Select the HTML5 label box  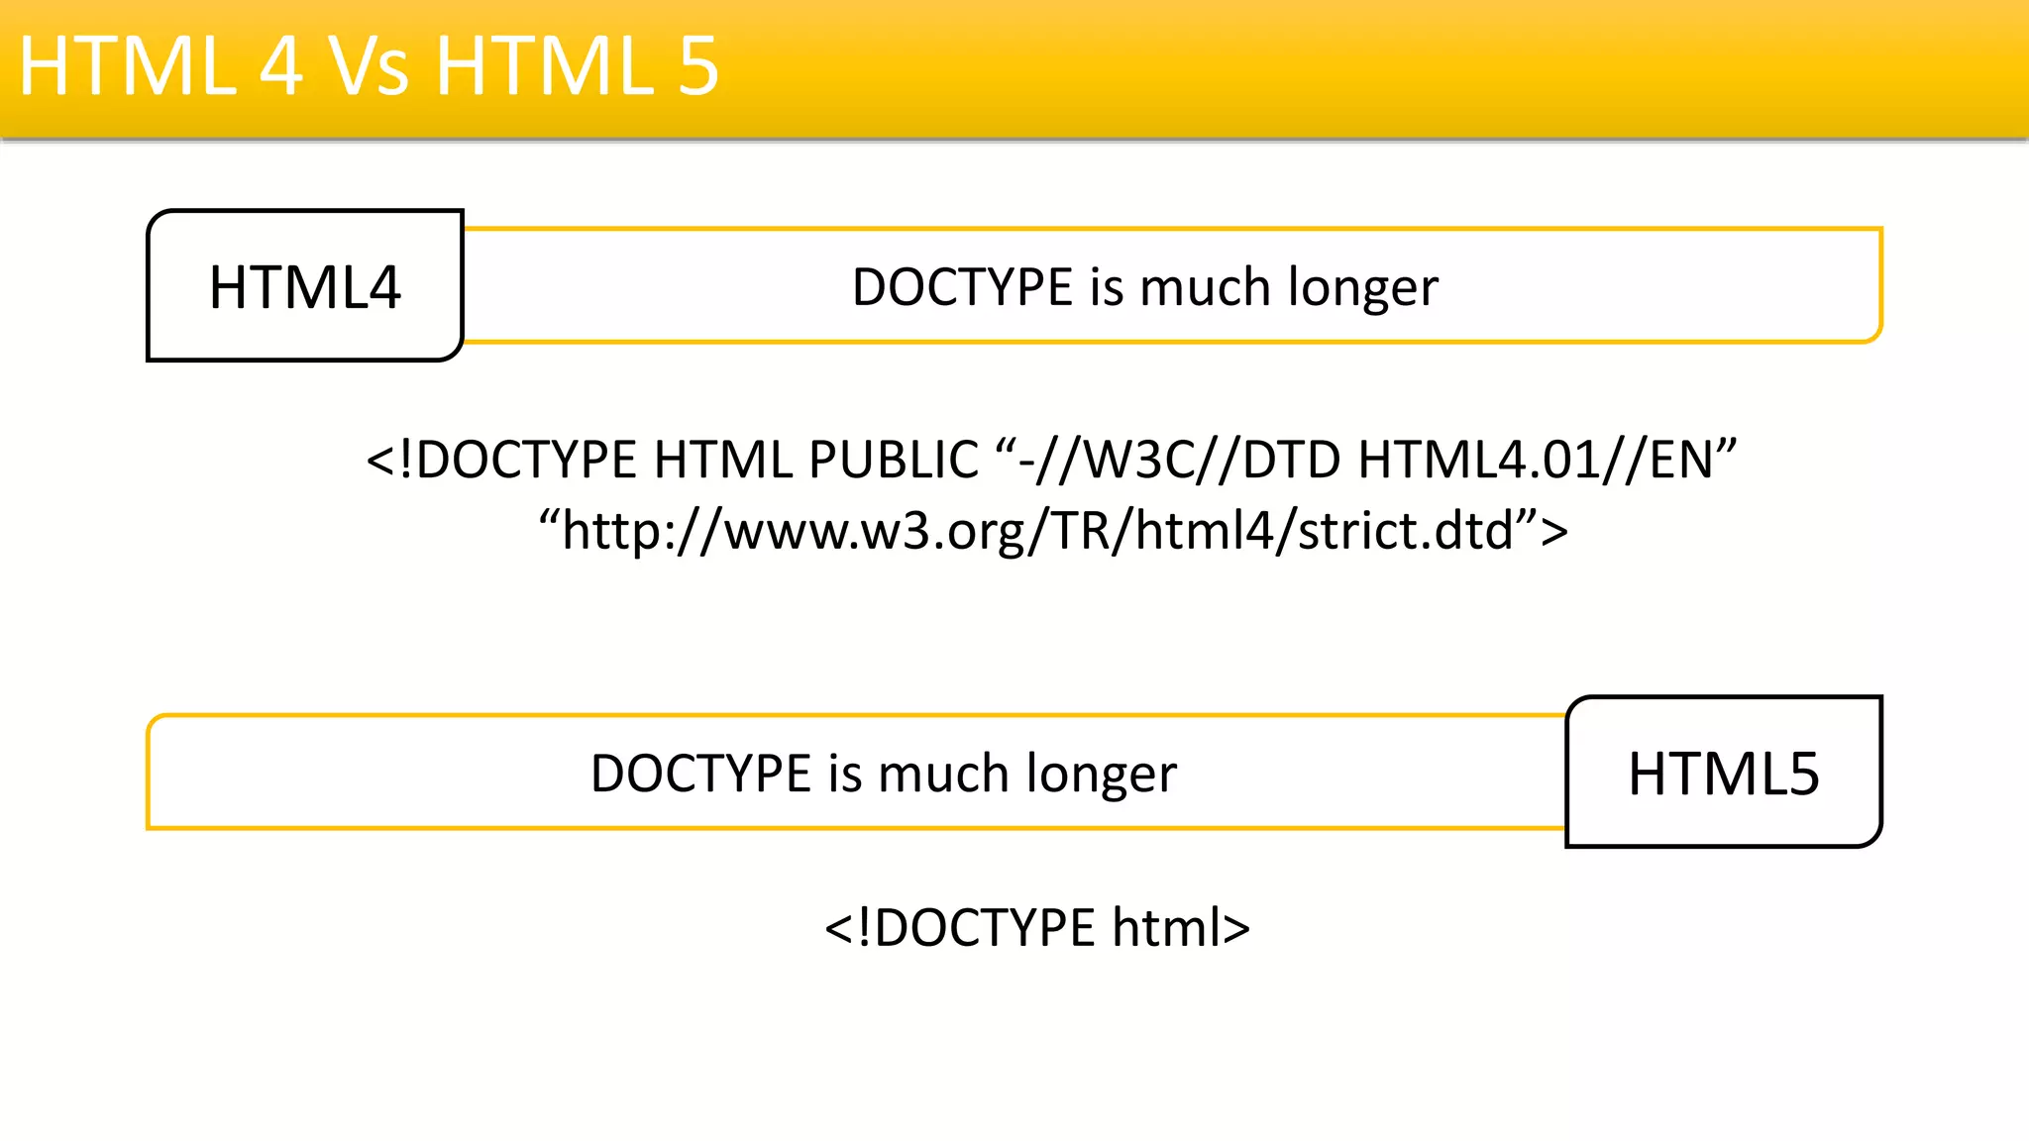1723,774
